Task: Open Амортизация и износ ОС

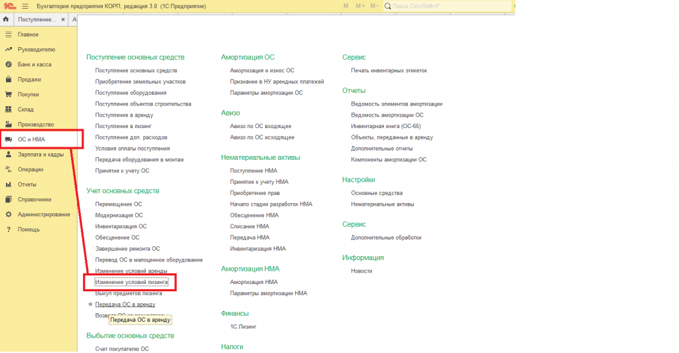Action: coord(262,70)
